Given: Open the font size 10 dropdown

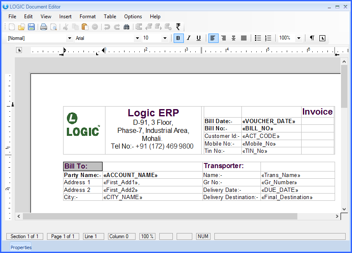Looking at the screenshot, I should click(165, 38).
